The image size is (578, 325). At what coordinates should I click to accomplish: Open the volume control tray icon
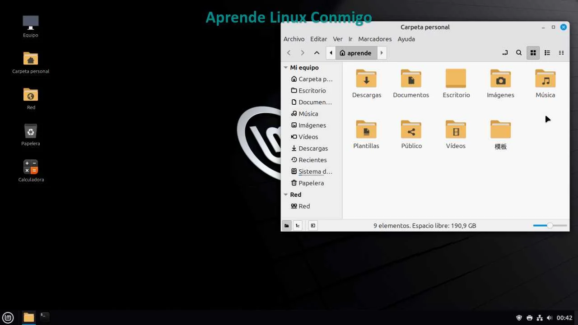[x=549, y=318]
